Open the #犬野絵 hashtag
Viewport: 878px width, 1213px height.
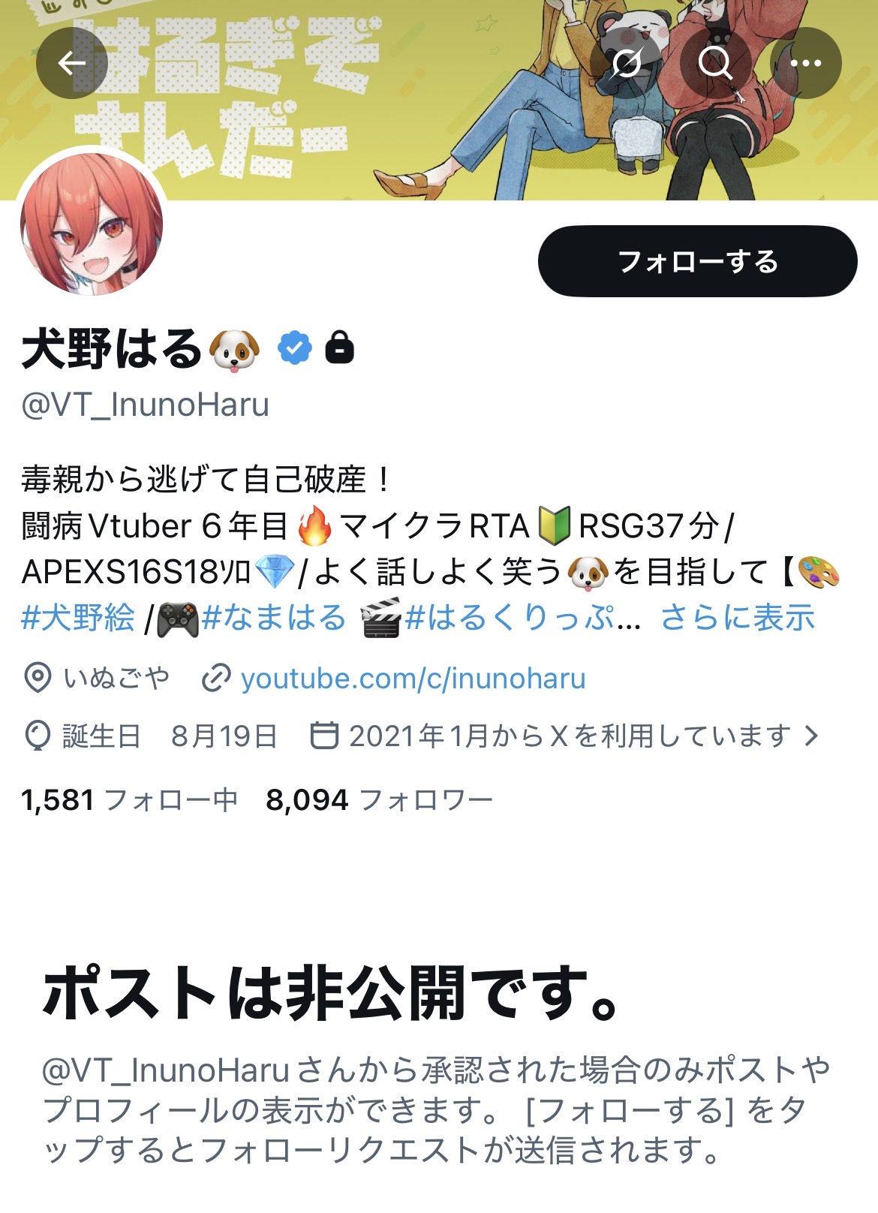[78, 618]
